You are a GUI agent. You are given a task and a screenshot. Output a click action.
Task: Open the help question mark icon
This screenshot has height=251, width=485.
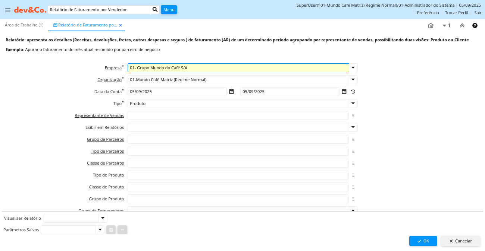pyautogui.click(x=475, y=26)
